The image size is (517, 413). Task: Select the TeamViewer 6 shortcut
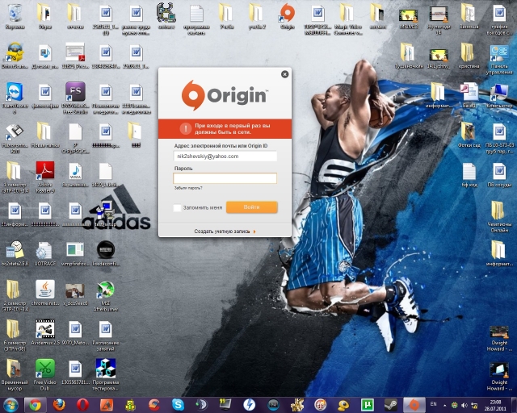click(15, 98)
